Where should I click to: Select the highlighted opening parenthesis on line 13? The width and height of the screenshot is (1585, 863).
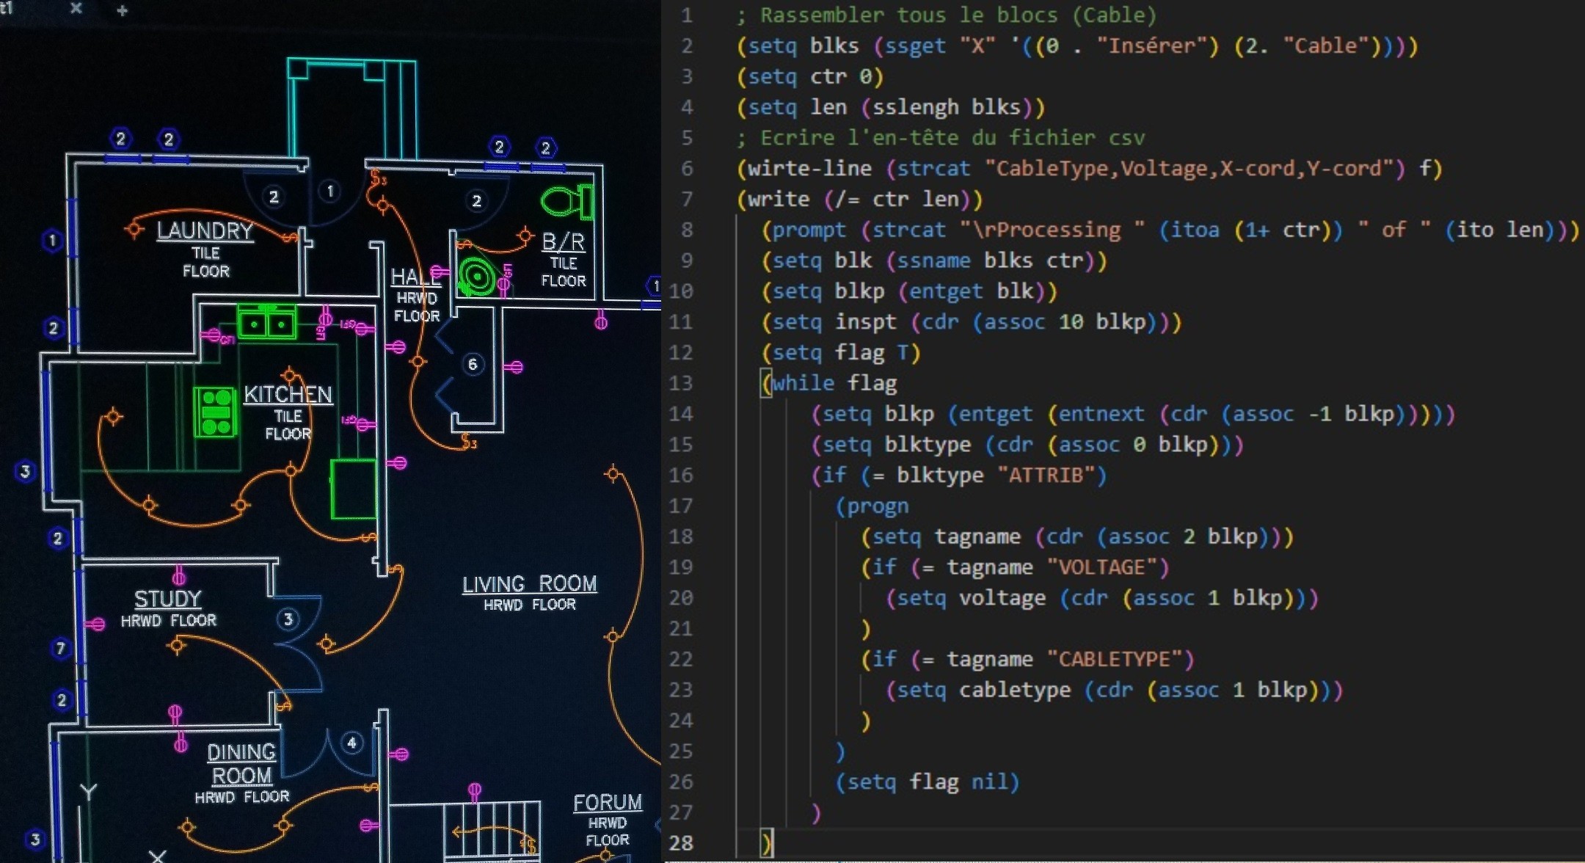pos(765,382)
